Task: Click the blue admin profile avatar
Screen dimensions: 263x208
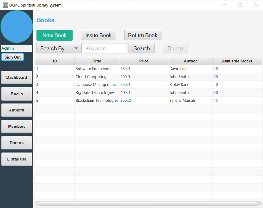Action: (x=17, y=26)
